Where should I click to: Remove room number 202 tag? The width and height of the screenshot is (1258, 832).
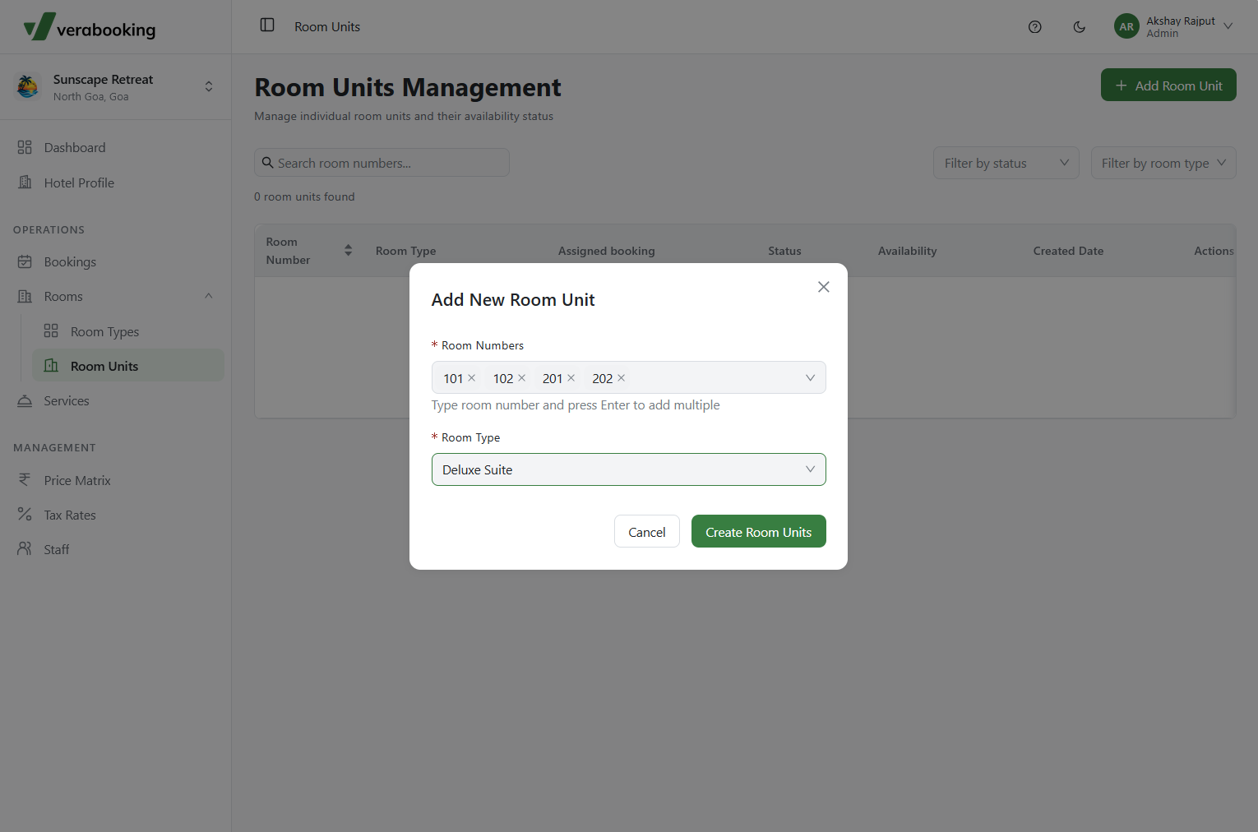(x=621, y=378)
